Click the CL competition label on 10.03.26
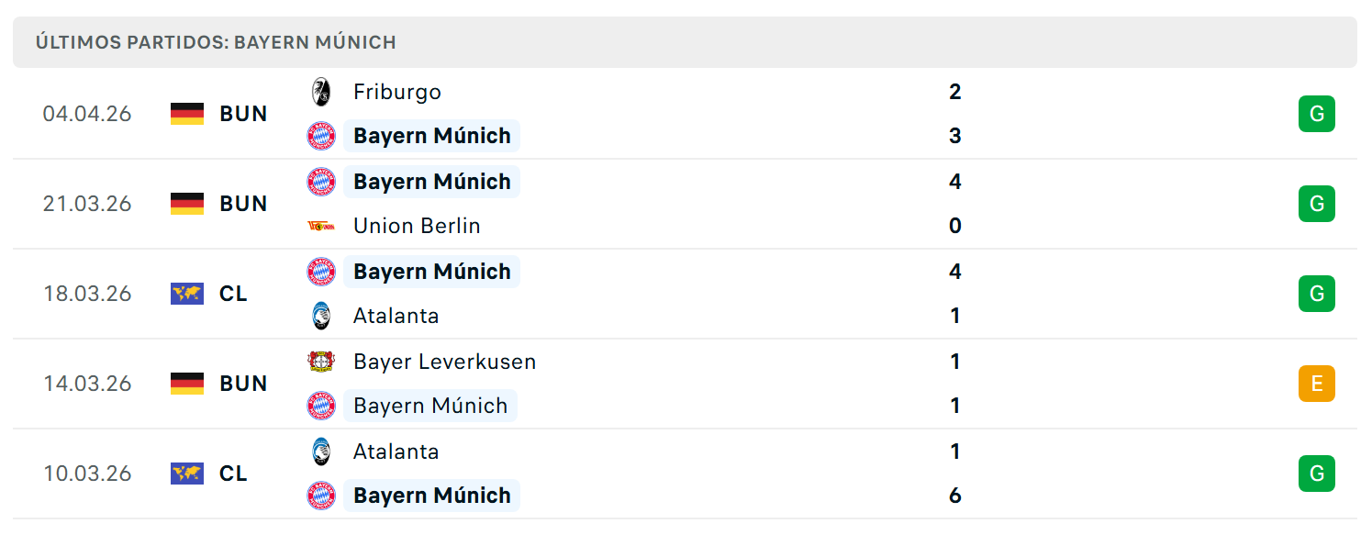The width and height of the screenshot is (1372, 535). pos(233,474)
